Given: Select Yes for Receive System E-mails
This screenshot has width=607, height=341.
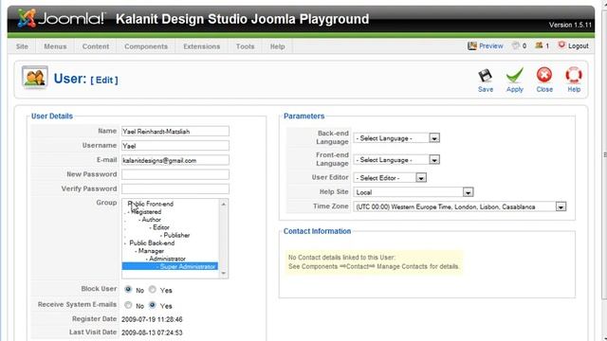Looking at the screenshot, I should (x=153, y=305).
